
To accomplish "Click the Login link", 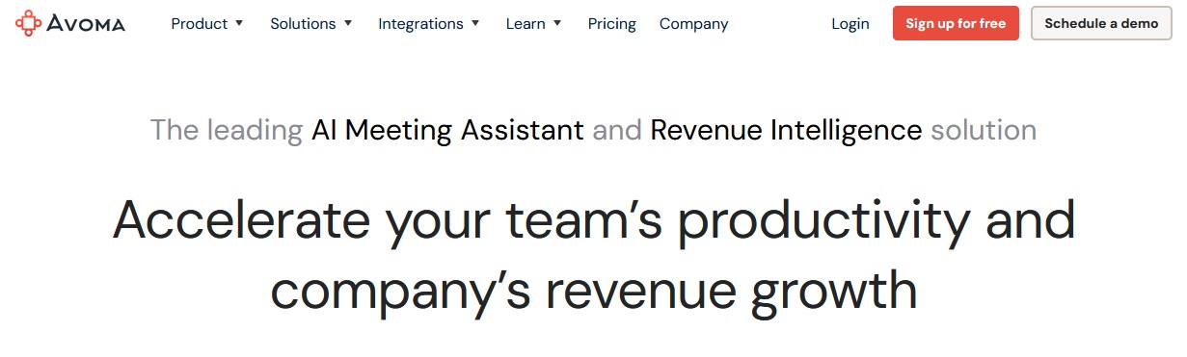I will click(x=850, y=24).
